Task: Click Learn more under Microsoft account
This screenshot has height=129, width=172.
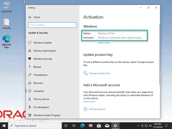Action: [89, 101]
